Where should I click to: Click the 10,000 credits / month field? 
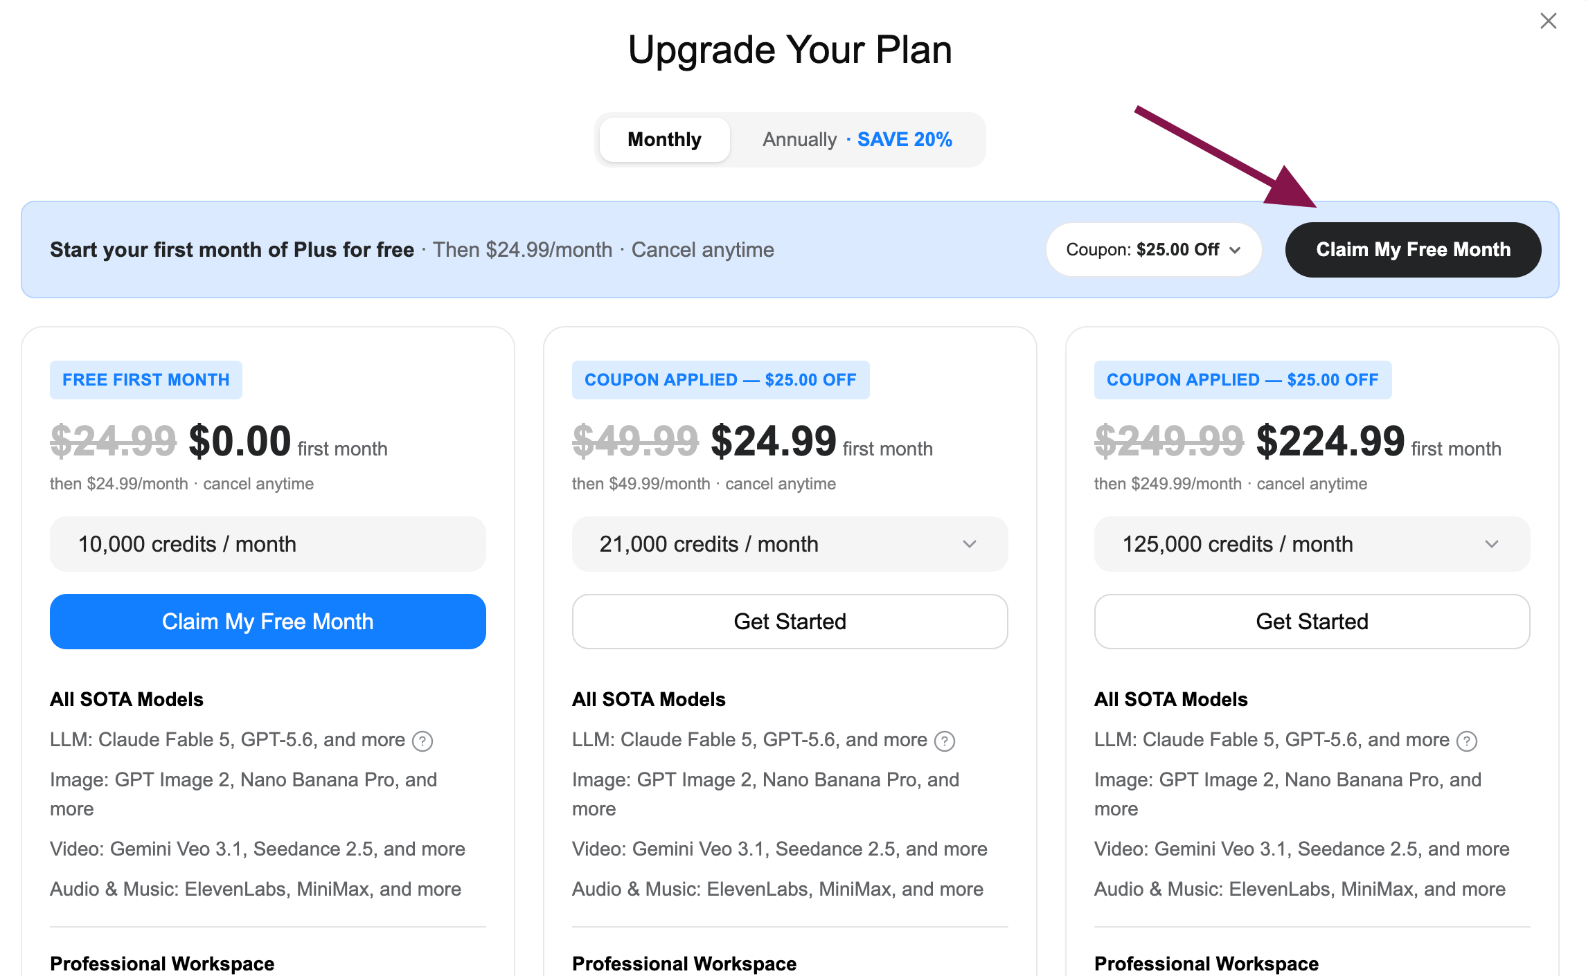click(267, 544)
